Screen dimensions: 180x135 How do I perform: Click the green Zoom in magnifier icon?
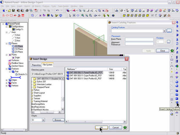[x=82, y=15]
